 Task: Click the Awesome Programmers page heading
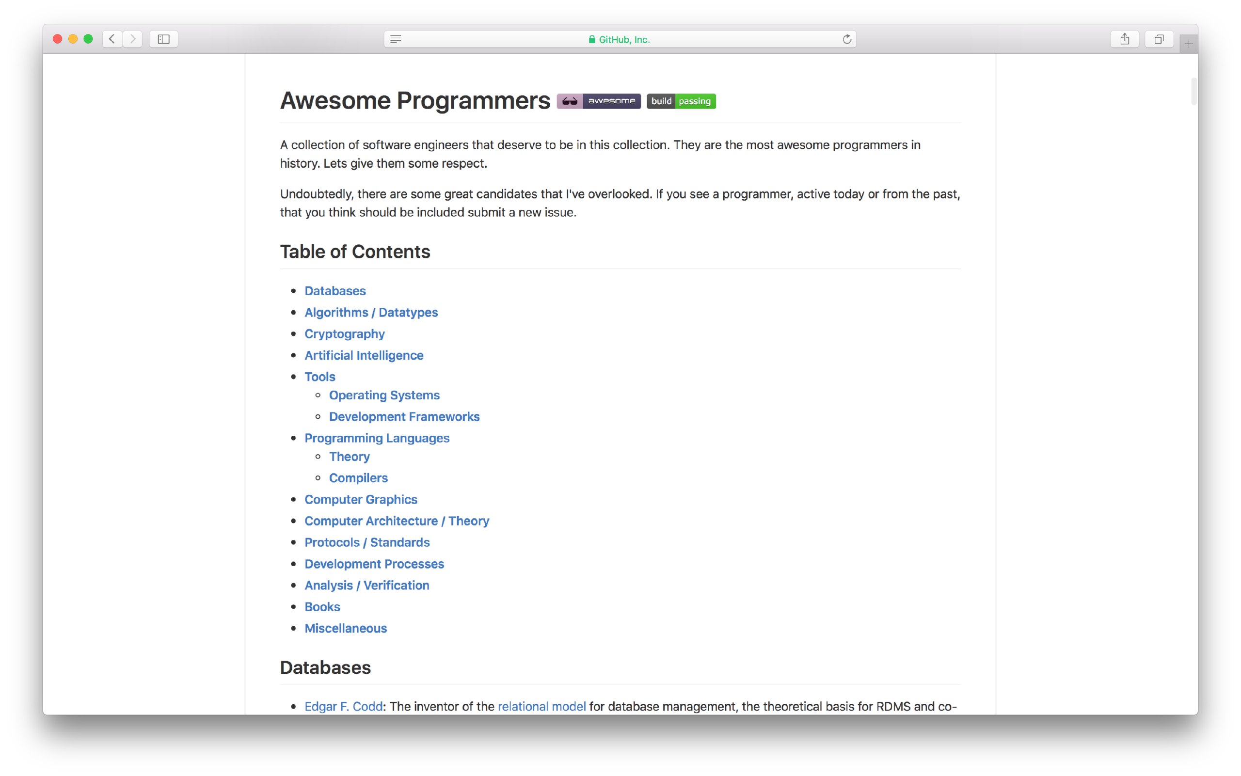[x=414, y=101]
